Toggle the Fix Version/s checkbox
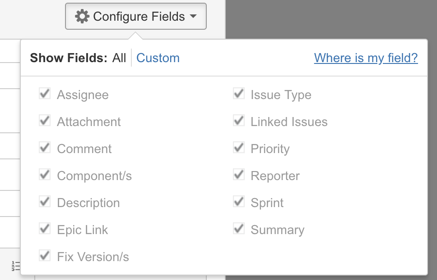437x280 pixels. 45,256
